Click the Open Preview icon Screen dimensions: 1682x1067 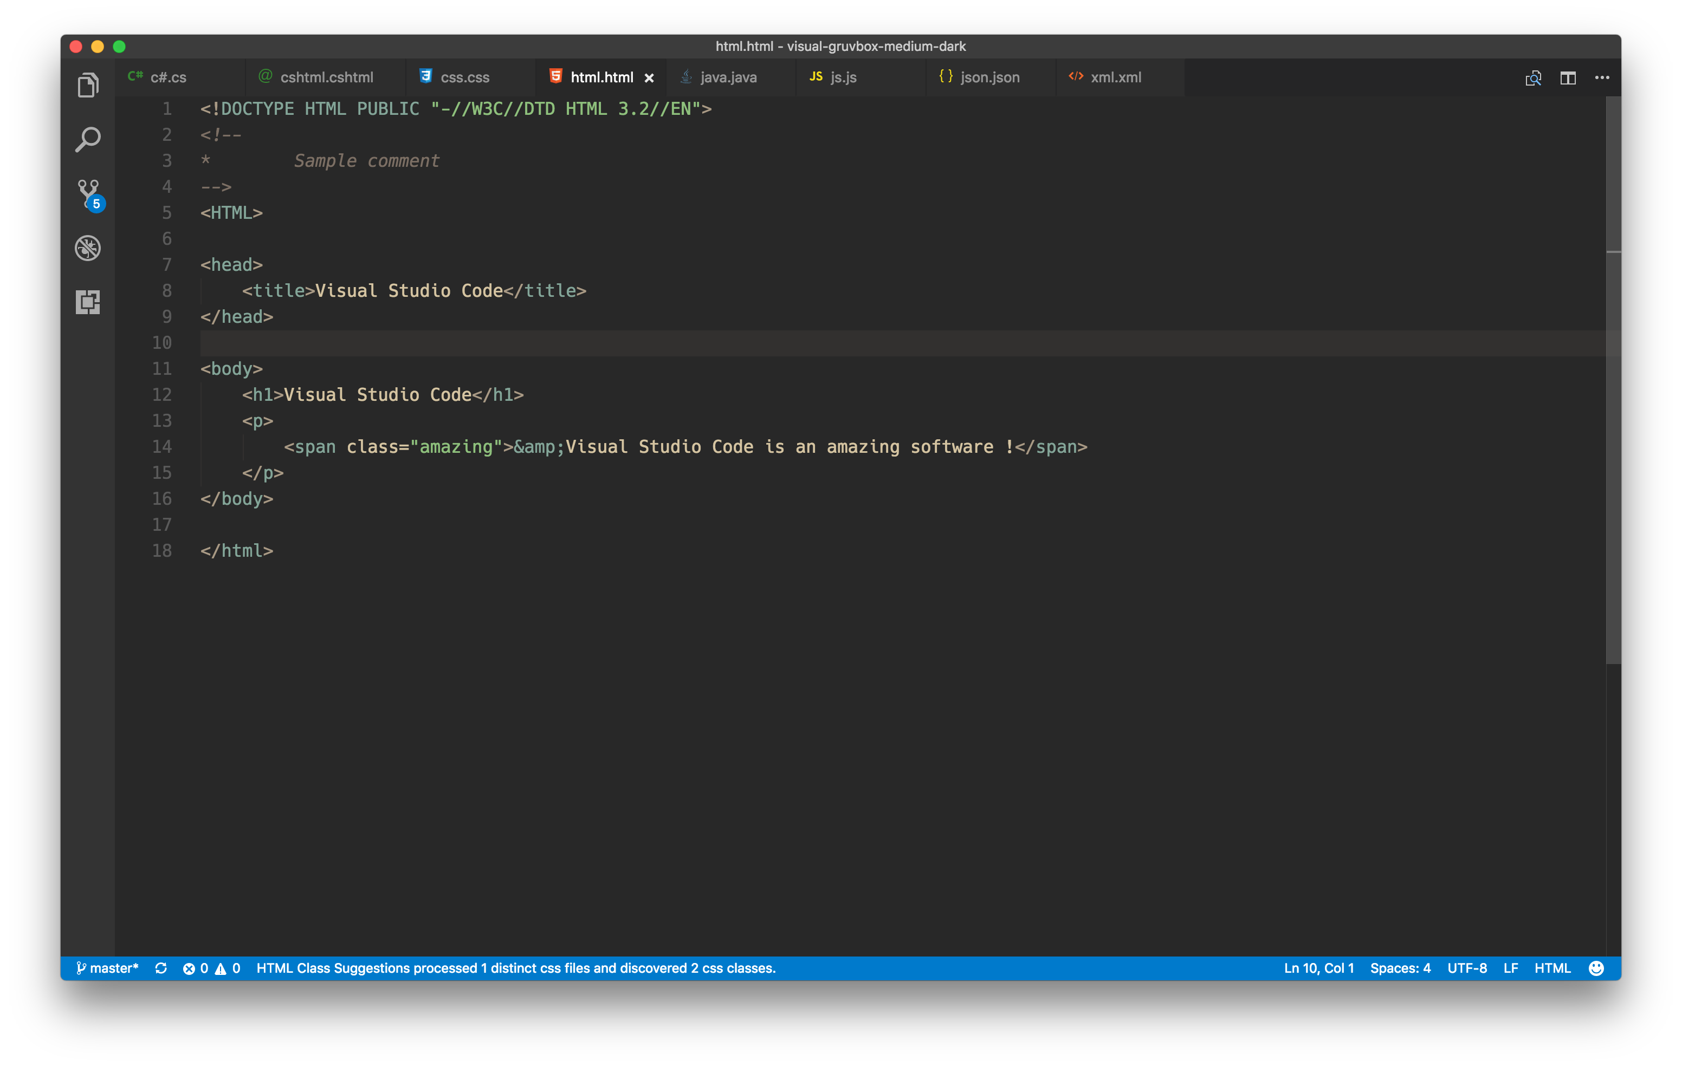tap(1532, 77)
